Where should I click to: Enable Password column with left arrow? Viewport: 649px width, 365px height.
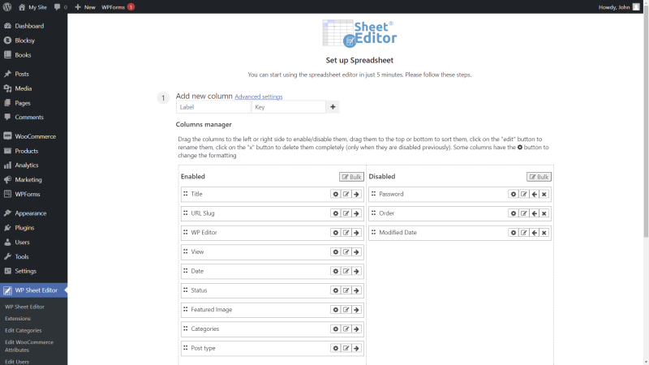(x=535, y=194)
